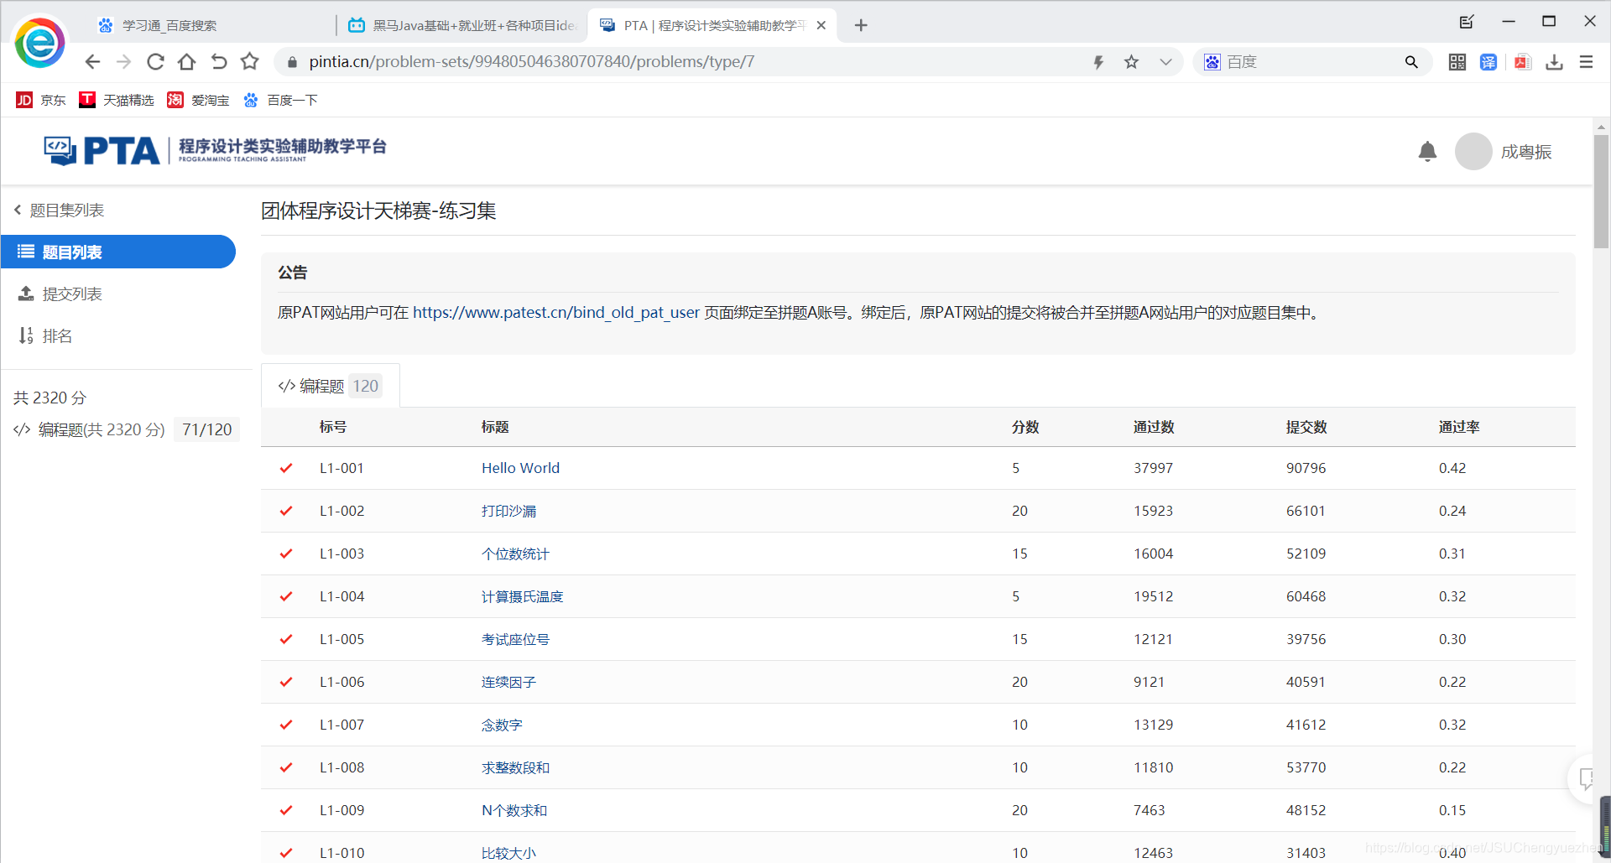Click the 共 2320 分 total score text
Image resolution: width=1611 pixels, height=863 pixels.
coord(50,398)
